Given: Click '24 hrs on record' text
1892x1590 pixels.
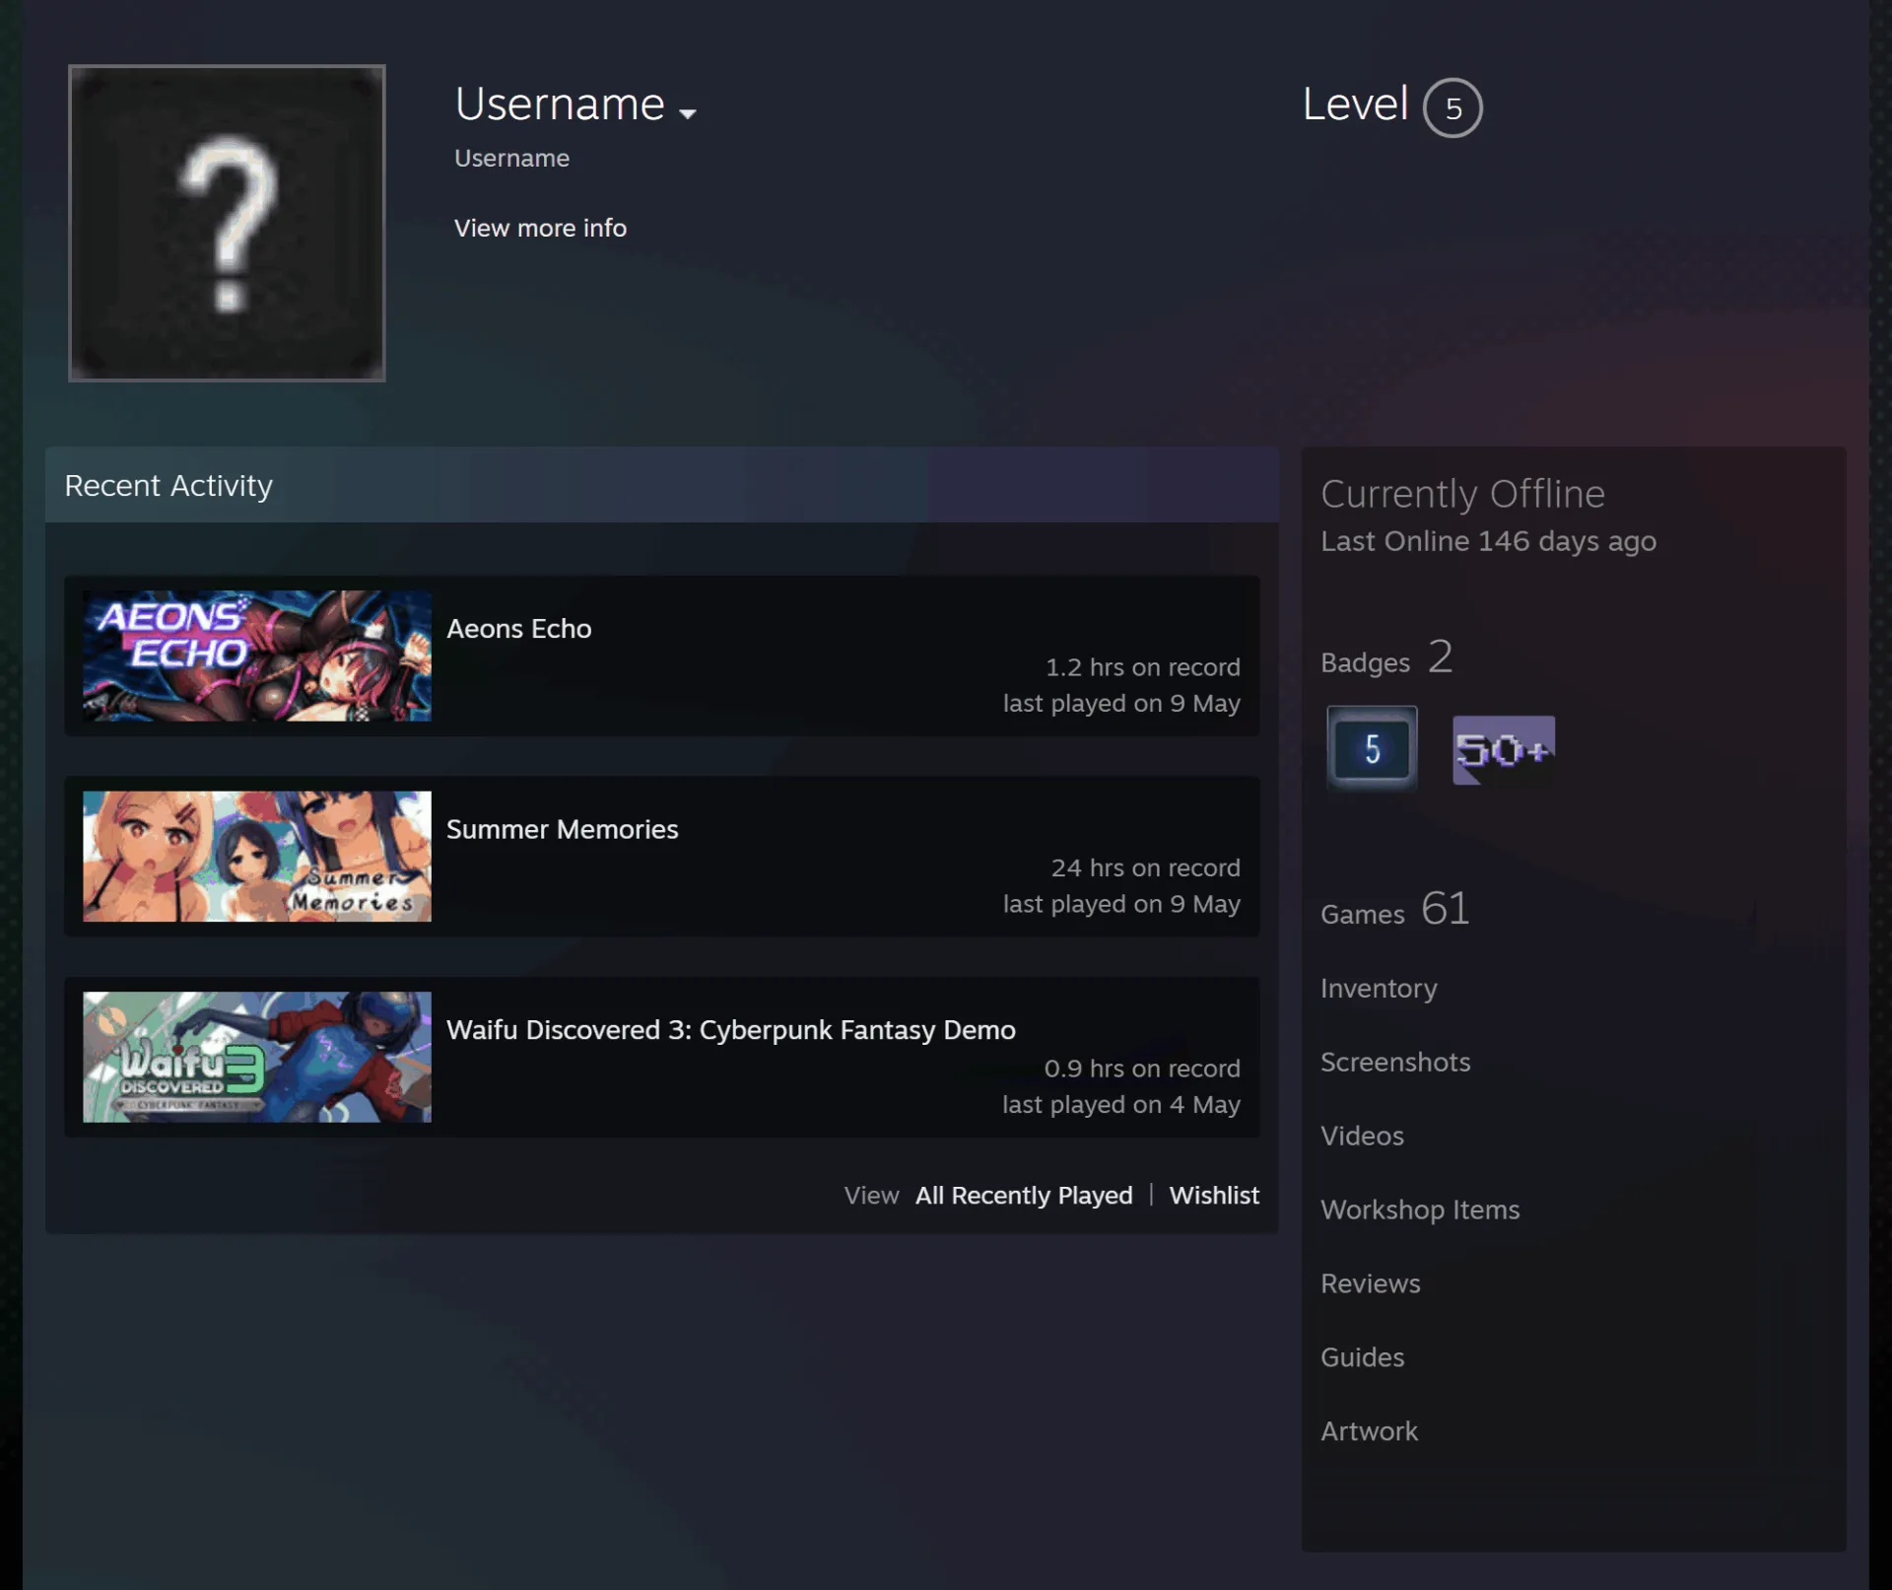Looking at the screenshot, I should [x=1145, y=868].
